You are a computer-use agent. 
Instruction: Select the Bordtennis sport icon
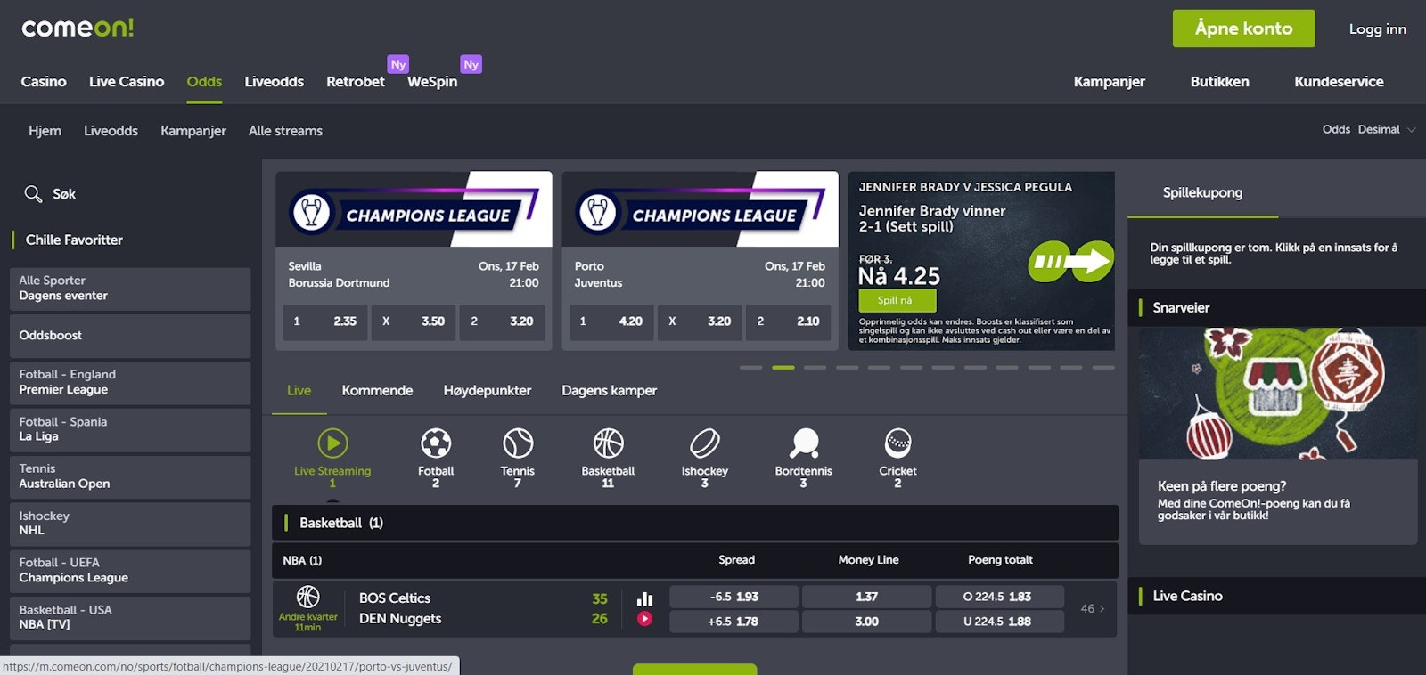803,443
